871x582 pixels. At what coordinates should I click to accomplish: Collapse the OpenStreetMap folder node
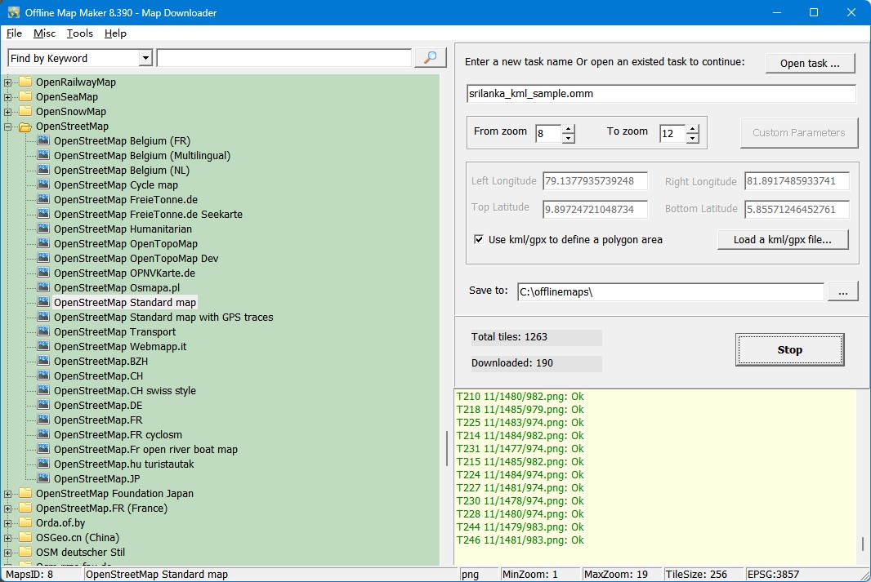pos(8,127)
